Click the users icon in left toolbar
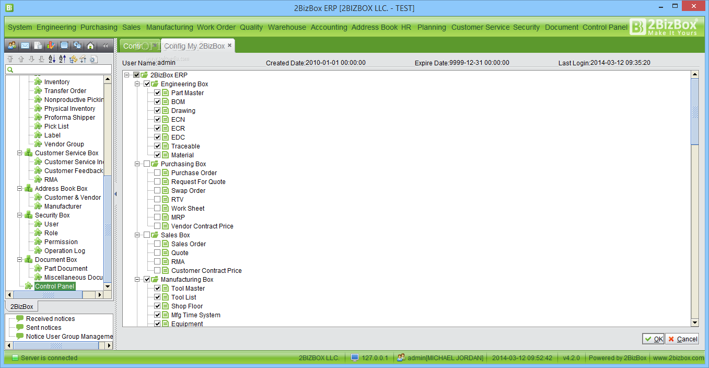The height and width of the screenshot is (368, 709). pos(11,45)
